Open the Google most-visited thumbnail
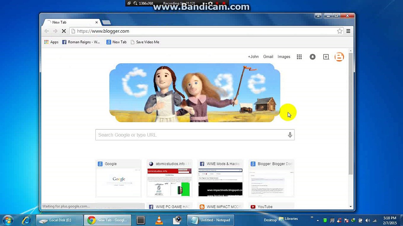 point(118,178)
